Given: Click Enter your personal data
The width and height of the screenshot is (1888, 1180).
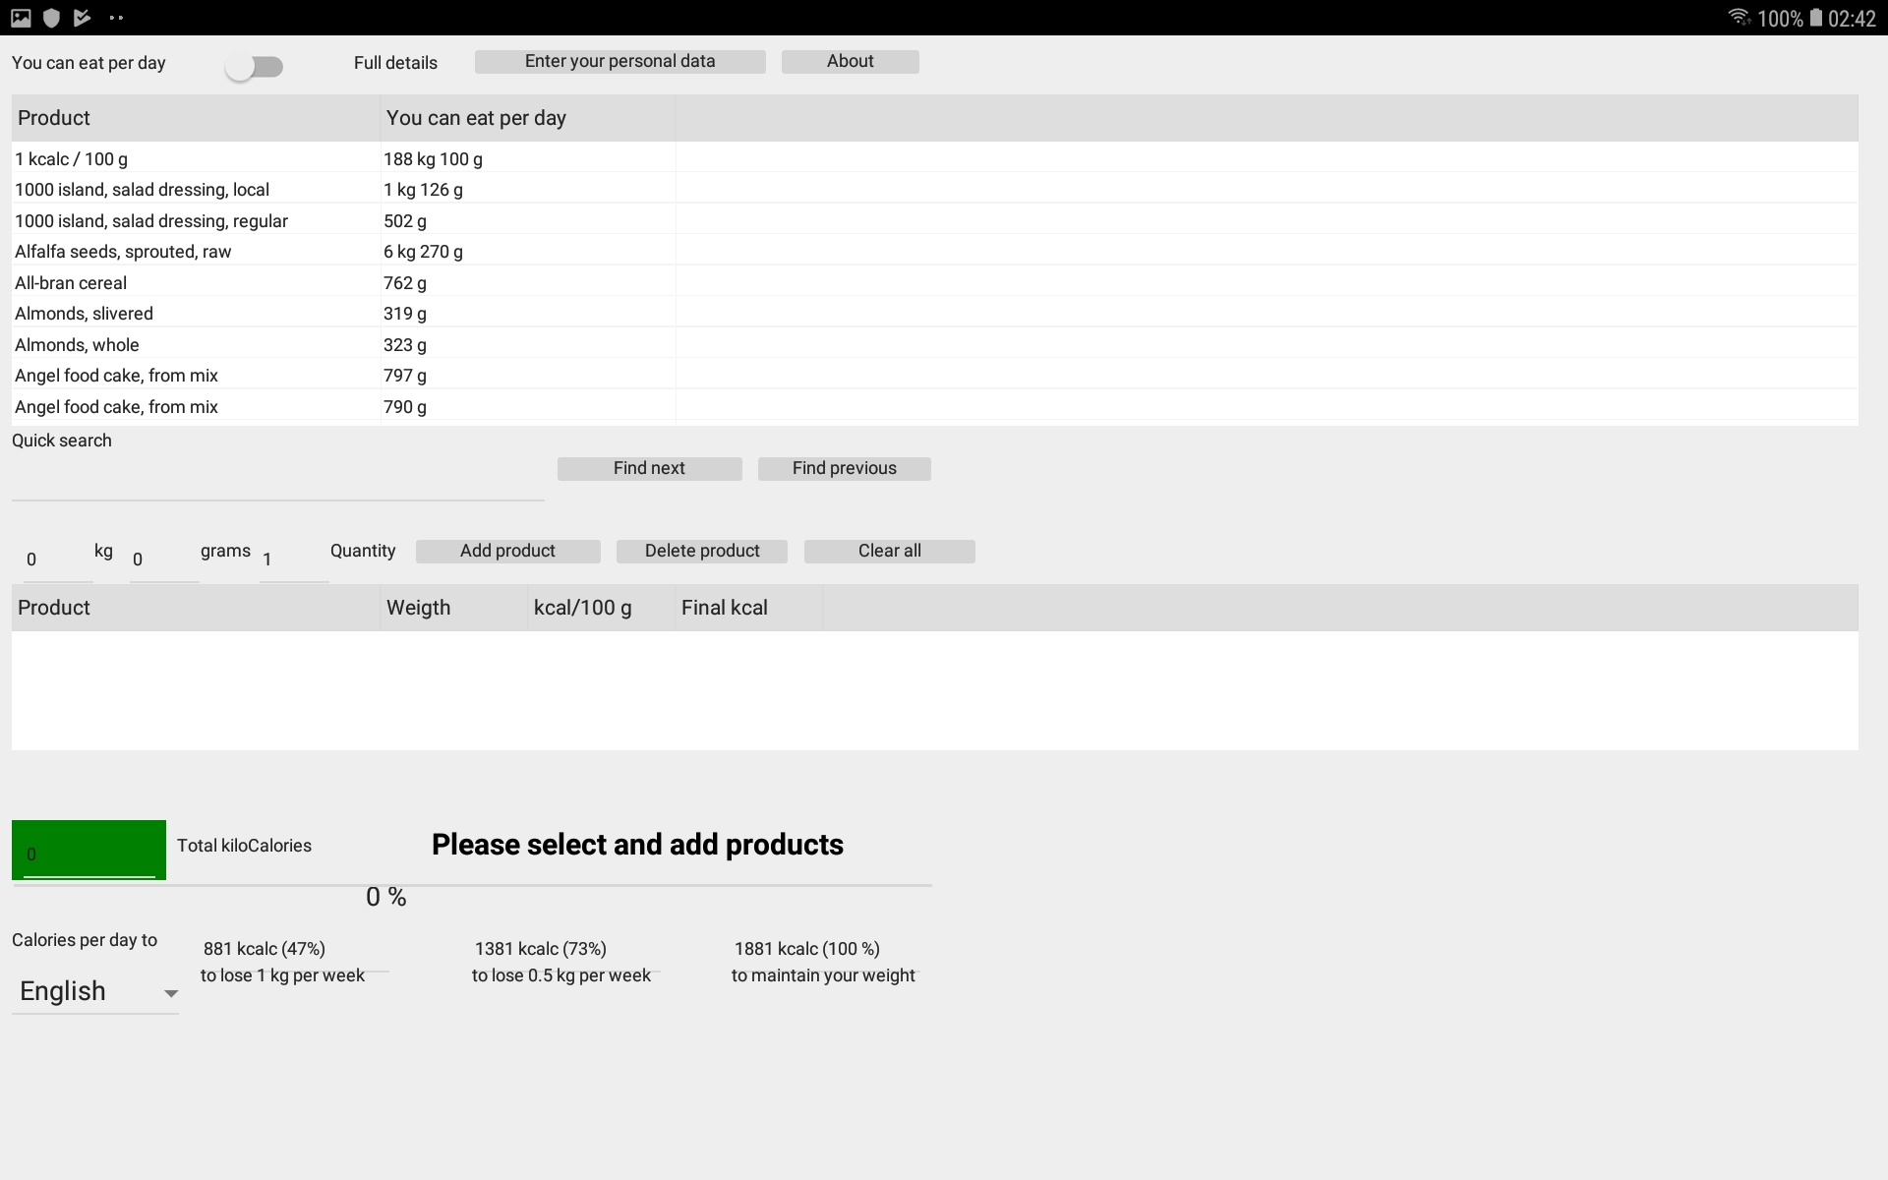Looking at the screenshot, I should 619,61.
